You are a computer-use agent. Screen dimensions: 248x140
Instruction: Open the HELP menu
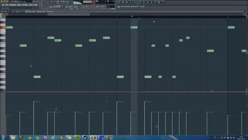point(36,5)
